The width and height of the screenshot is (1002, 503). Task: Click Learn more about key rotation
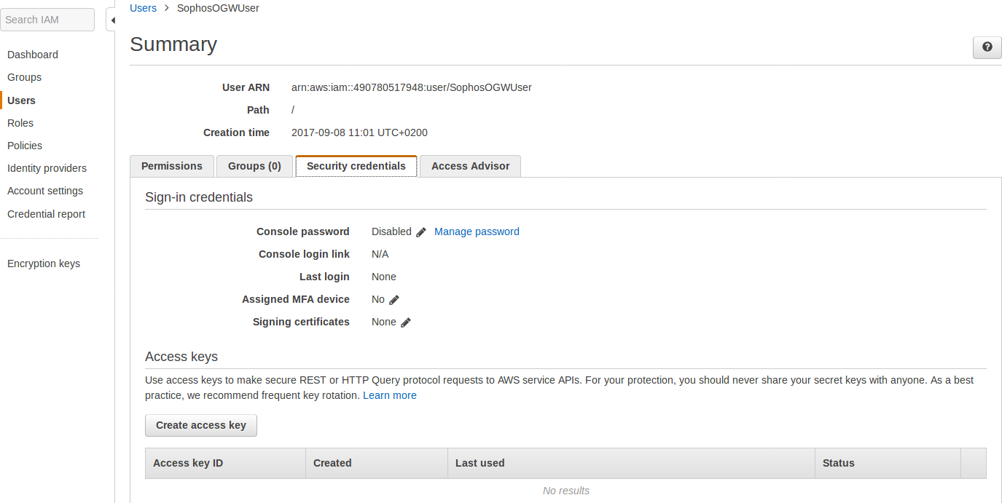point(390,395)
